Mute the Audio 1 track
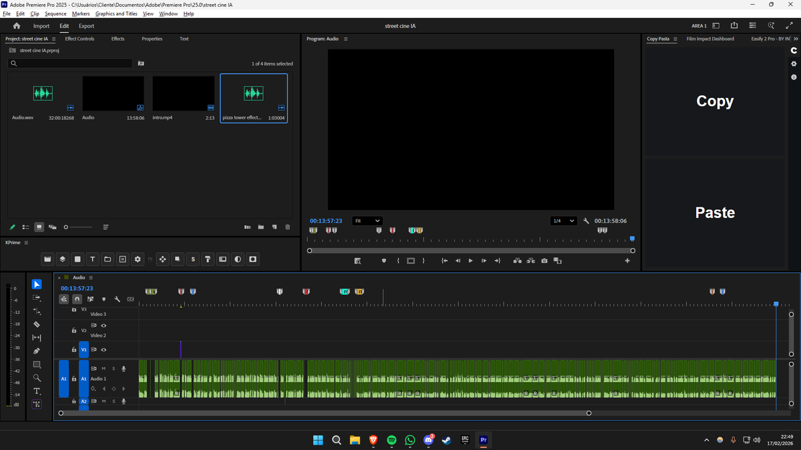This screenshot has width=801, height=450. 103,369
